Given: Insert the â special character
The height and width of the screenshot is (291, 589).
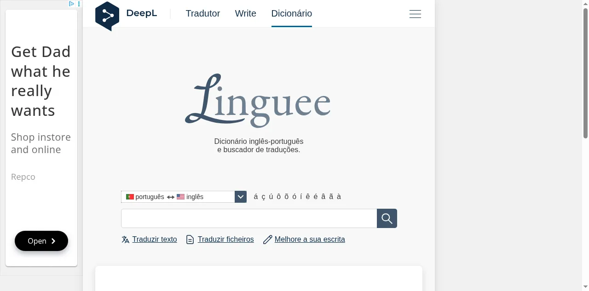Looking at the screenshot, I should coord(323,197).
